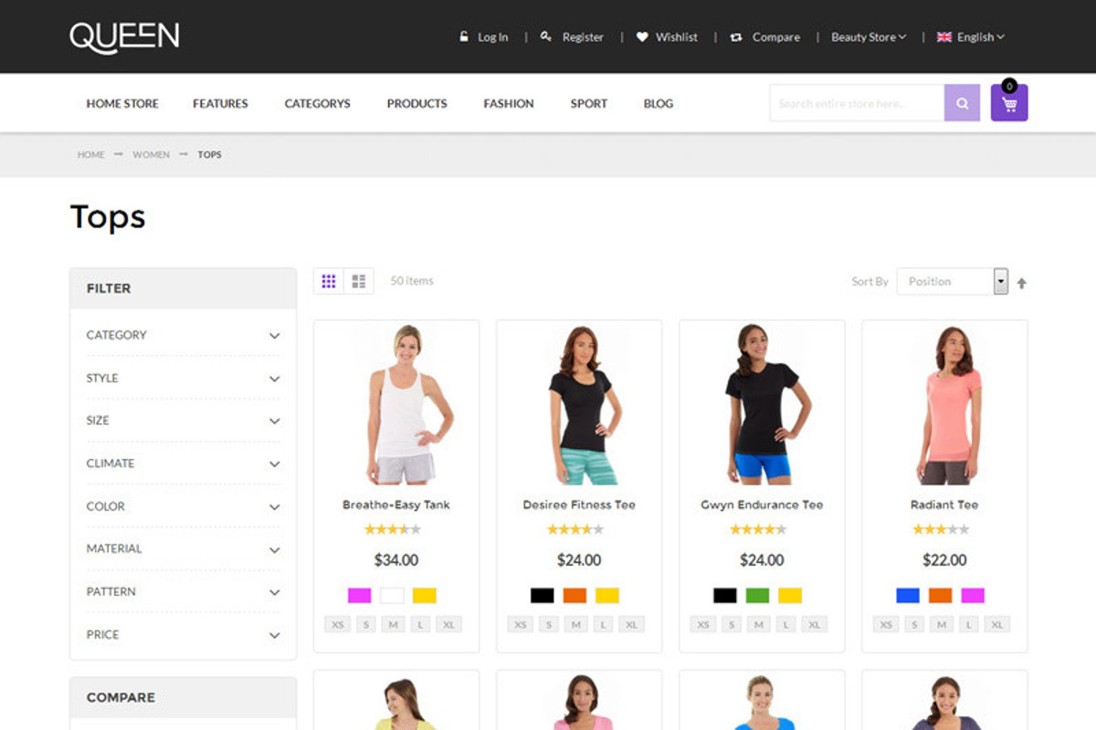This screenshot has width=1096, height=730.
Task: Open Wishlist via the heart icon
Action: 642,37
